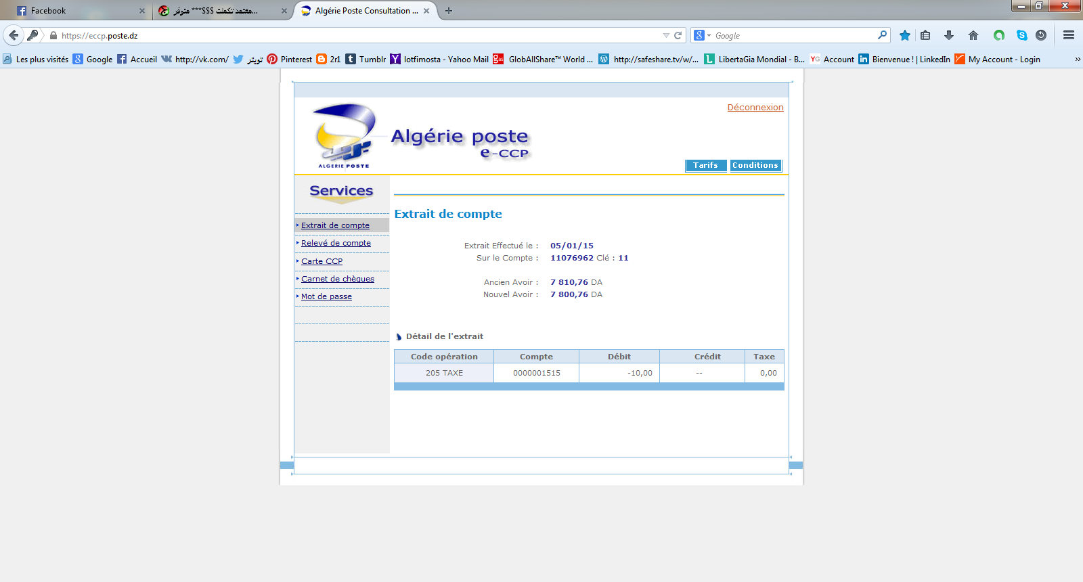1083x582 pixels.
Task: Open the GlobAllShare World bookmark
Action: pos(543,60)
